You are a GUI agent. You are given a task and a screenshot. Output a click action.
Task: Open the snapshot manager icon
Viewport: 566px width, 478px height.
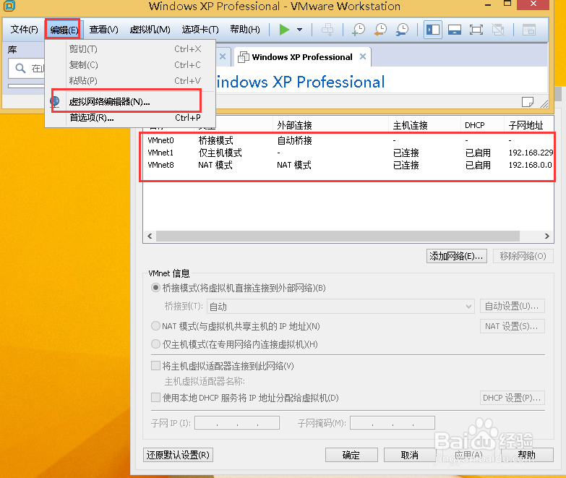click(x=402, y=30)
